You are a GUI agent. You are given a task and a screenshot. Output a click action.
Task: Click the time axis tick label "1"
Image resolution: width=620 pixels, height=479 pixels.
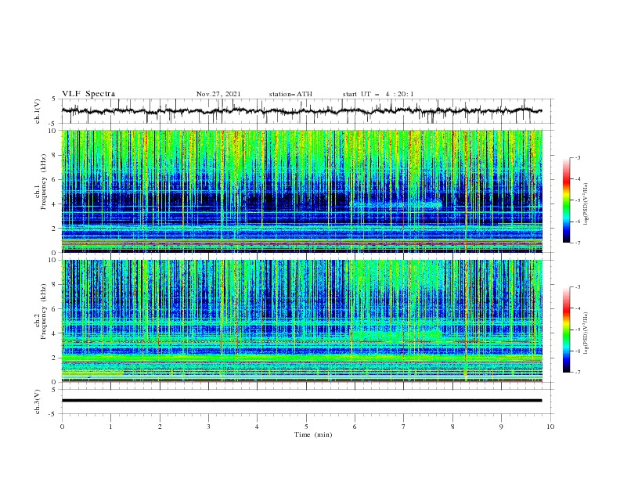click(110, 427)
